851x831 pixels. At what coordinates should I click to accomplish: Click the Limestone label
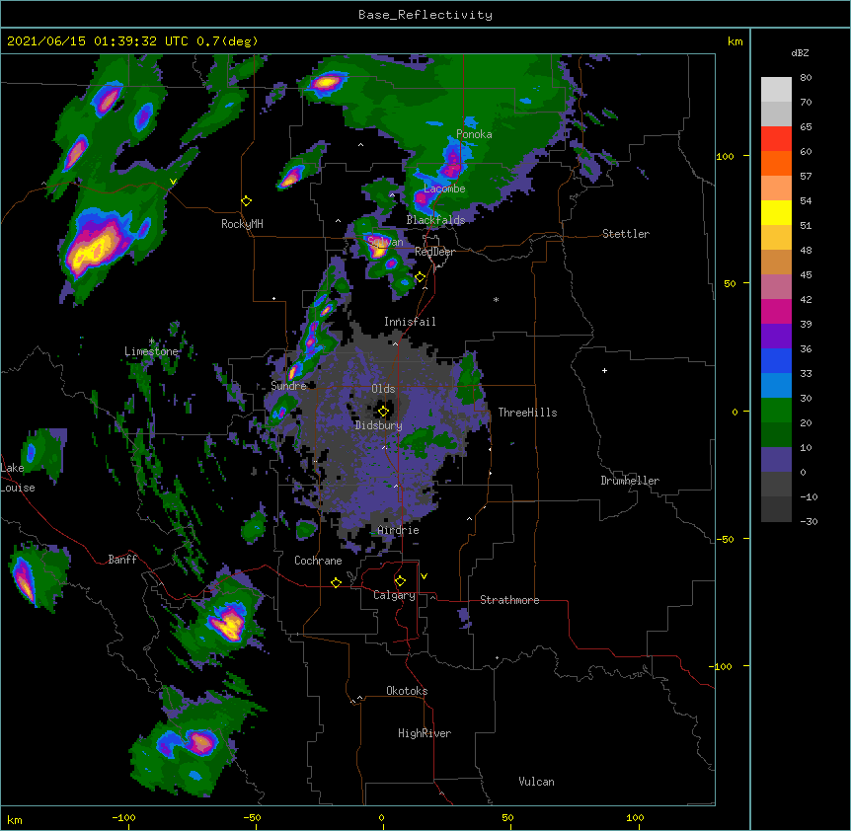(151, 351)
